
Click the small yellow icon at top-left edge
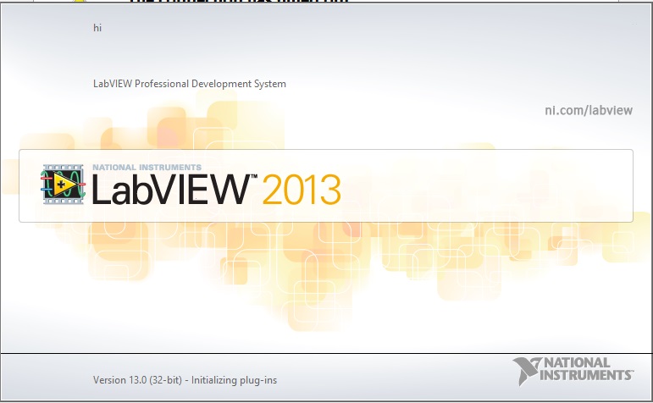click(x=80, y=2)
